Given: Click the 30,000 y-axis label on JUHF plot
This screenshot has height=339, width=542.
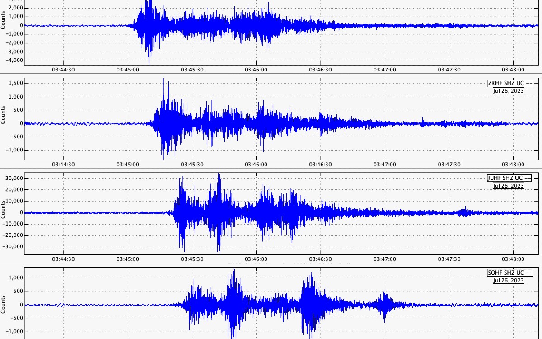Looking at the screenshot, I should click(14, 178).
